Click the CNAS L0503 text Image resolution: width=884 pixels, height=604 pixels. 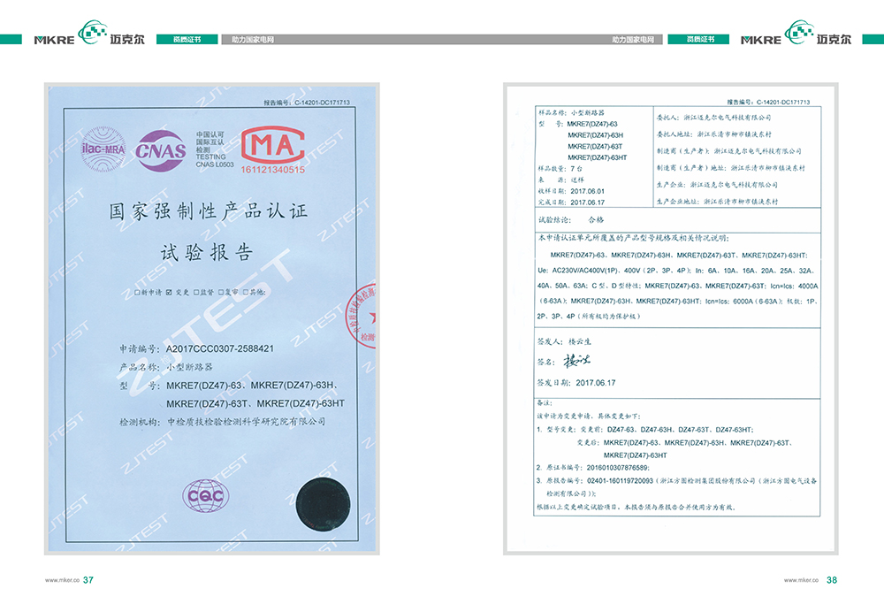[x=215, y=164]
